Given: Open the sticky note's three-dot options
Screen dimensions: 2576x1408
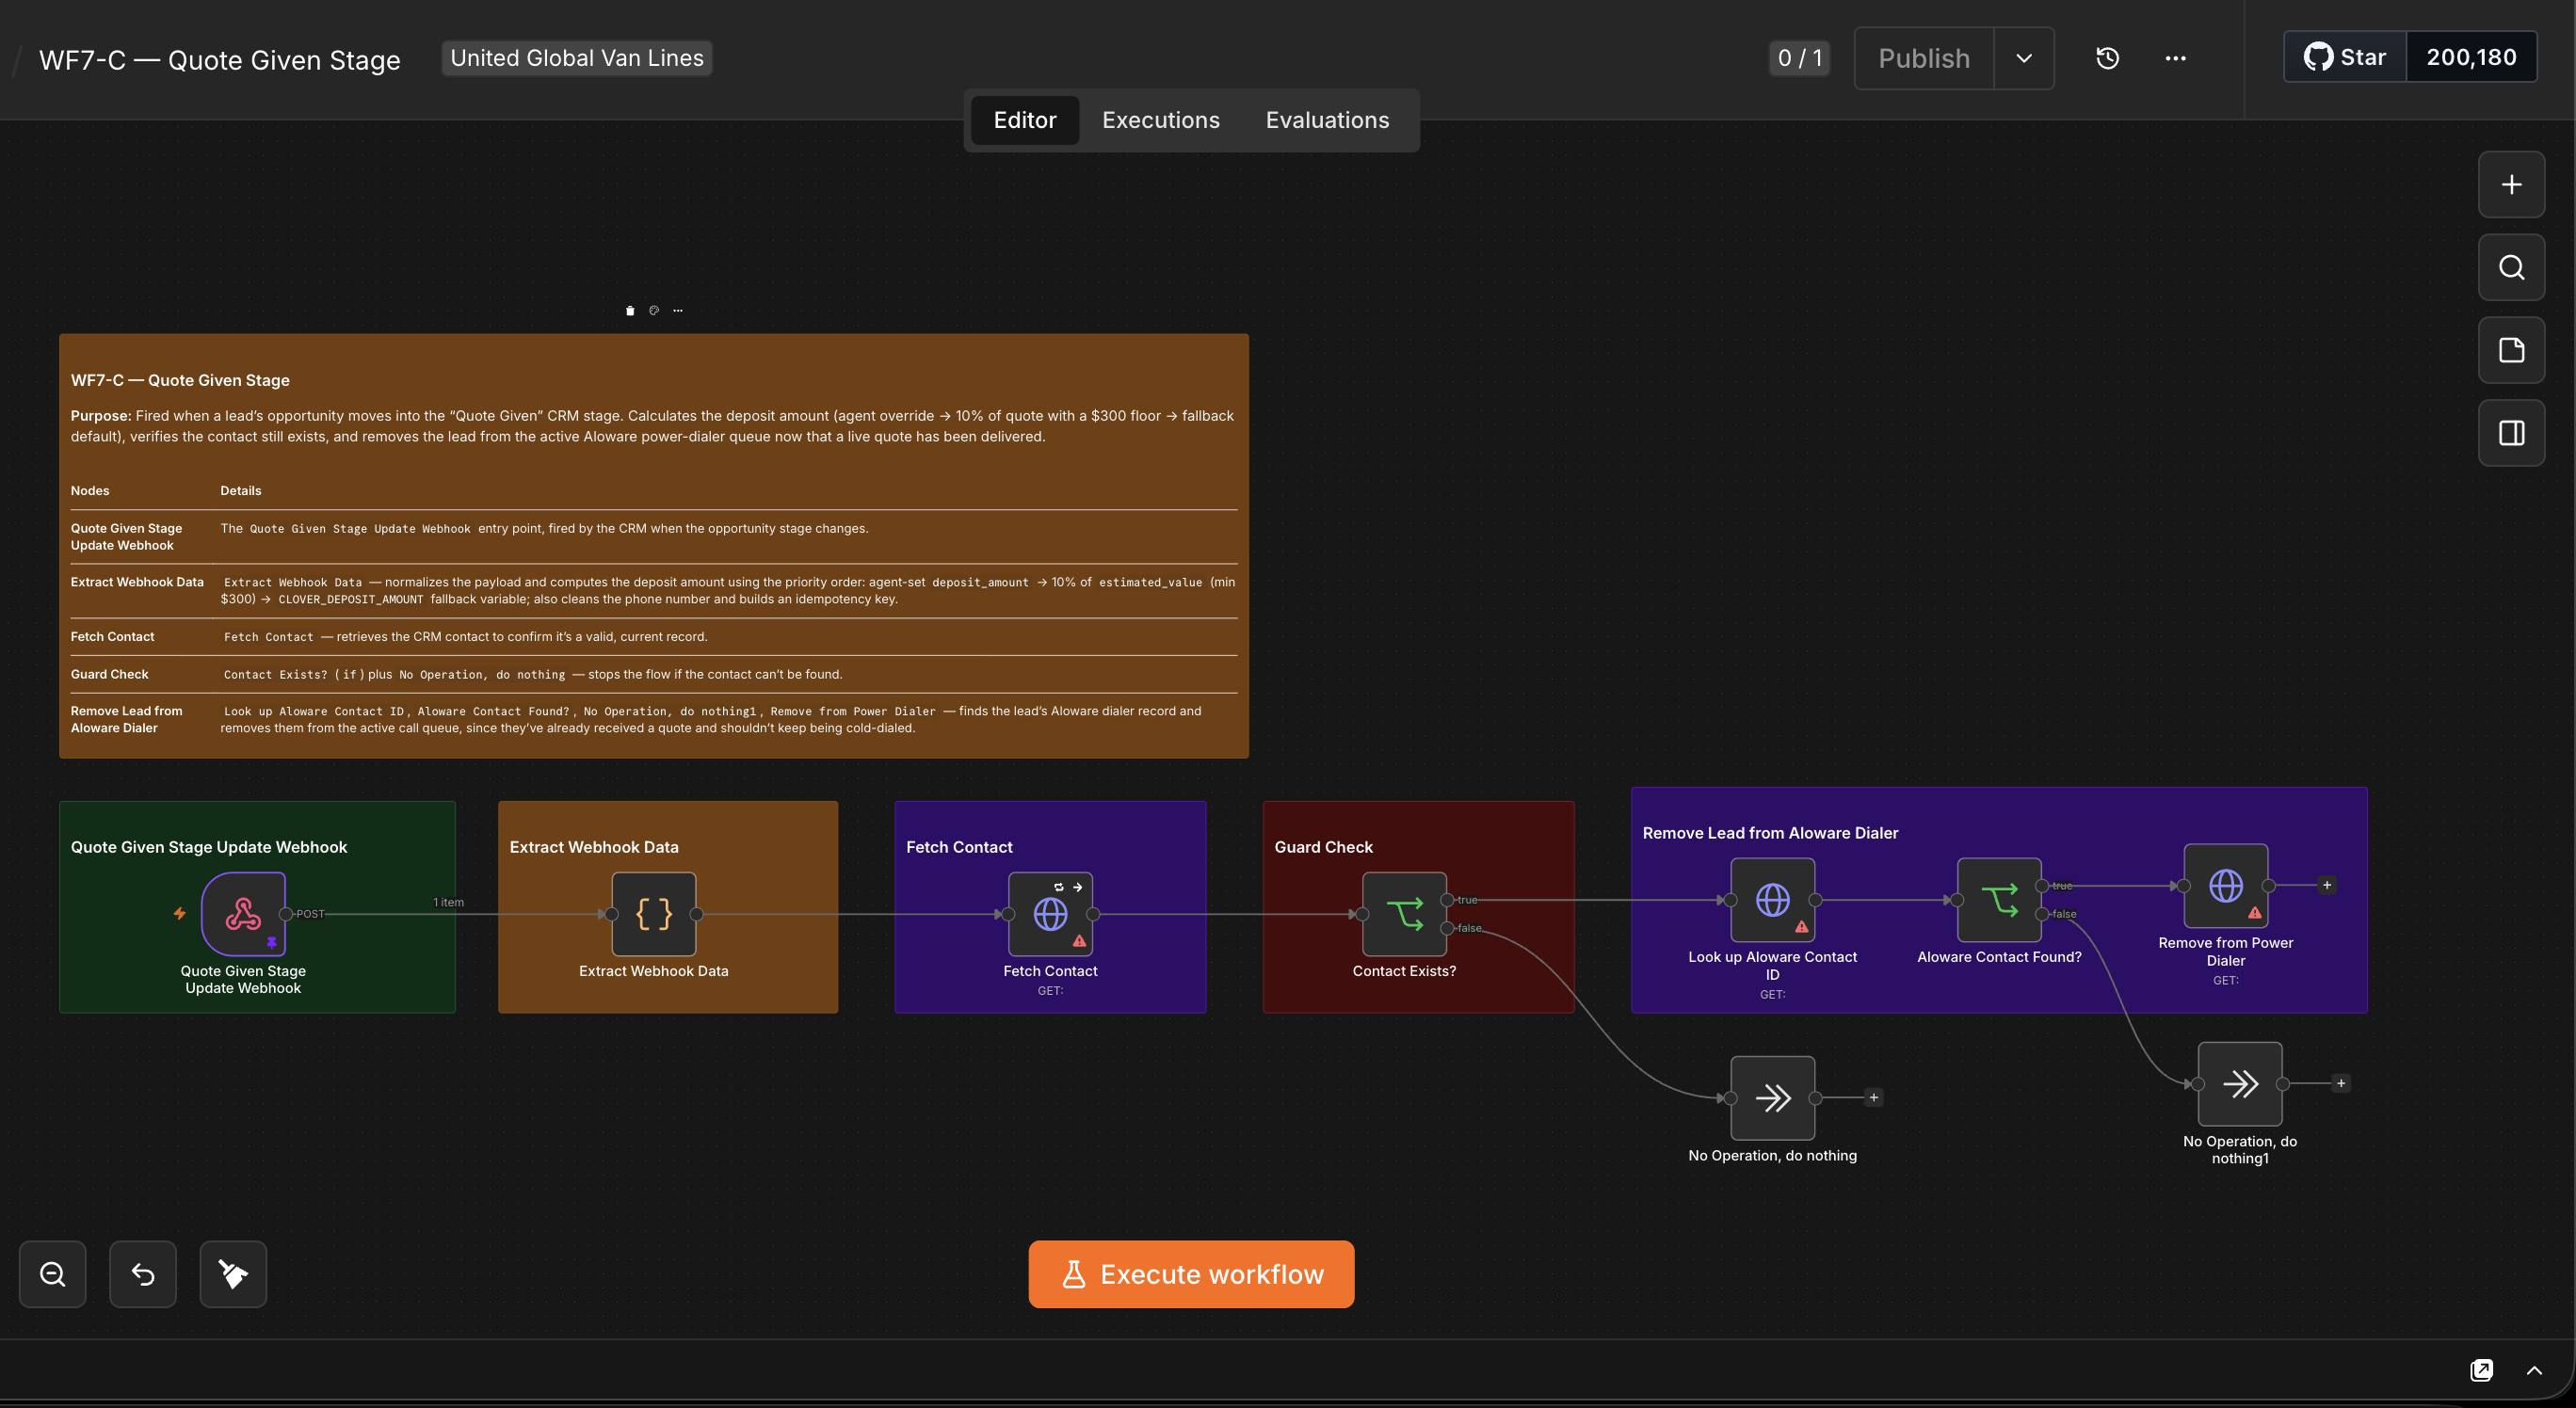Looking at the screenshot, I should (x=678, y=311).
